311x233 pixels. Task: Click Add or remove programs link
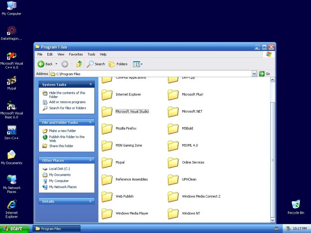click(x=67, y=102)
